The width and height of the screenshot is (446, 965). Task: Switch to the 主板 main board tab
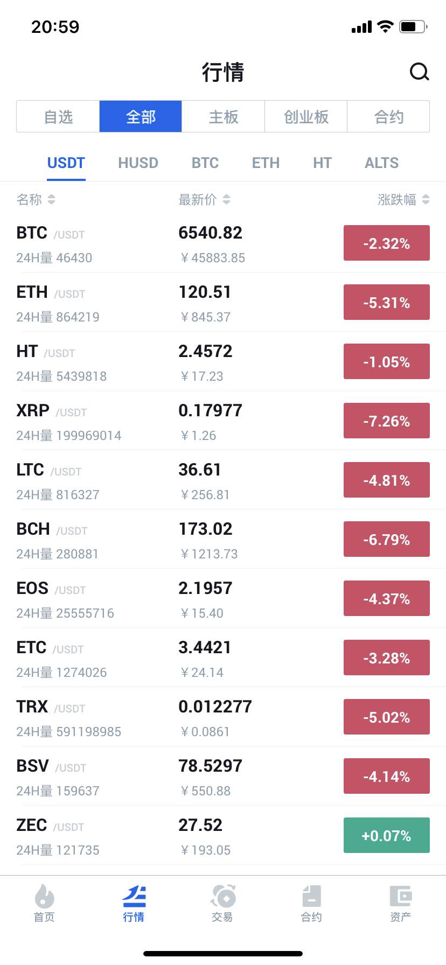[x=224, y=116]
